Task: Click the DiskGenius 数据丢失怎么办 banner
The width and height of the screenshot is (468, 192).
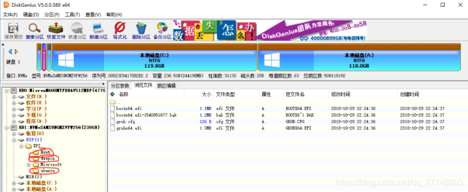Action: point(270,30)
